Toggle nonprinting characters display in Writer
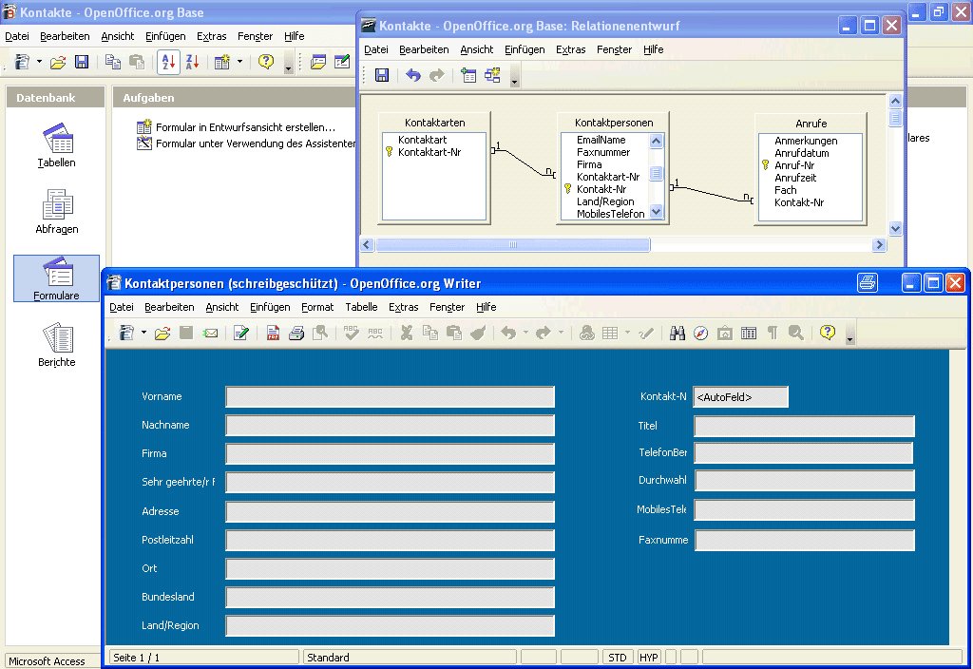This screenshot has height=669, width=973. [773, 334]
